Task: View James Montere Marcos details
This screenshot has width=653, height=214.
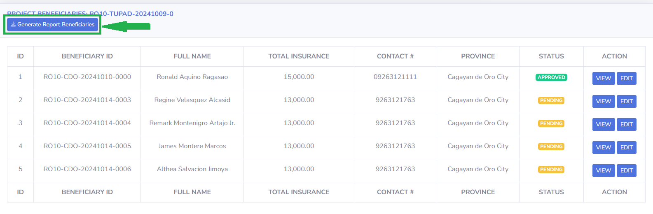Action: [603, 148]
